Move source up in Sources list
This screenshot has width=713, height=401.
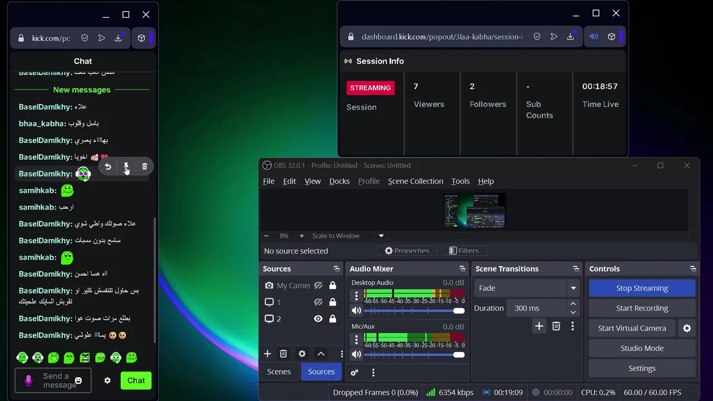coord(321,354)
